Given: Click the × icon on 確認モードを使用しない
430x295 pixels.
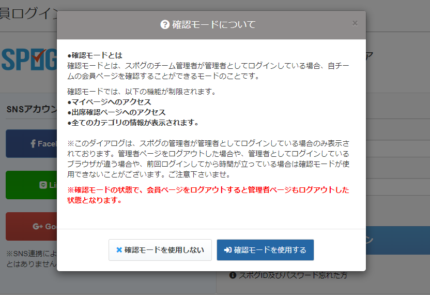Looking at the screenshot, I should point(119,250).
